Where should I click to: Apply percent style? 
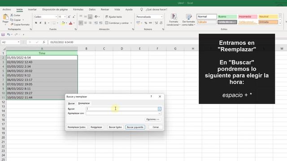[x=146, y=23]
